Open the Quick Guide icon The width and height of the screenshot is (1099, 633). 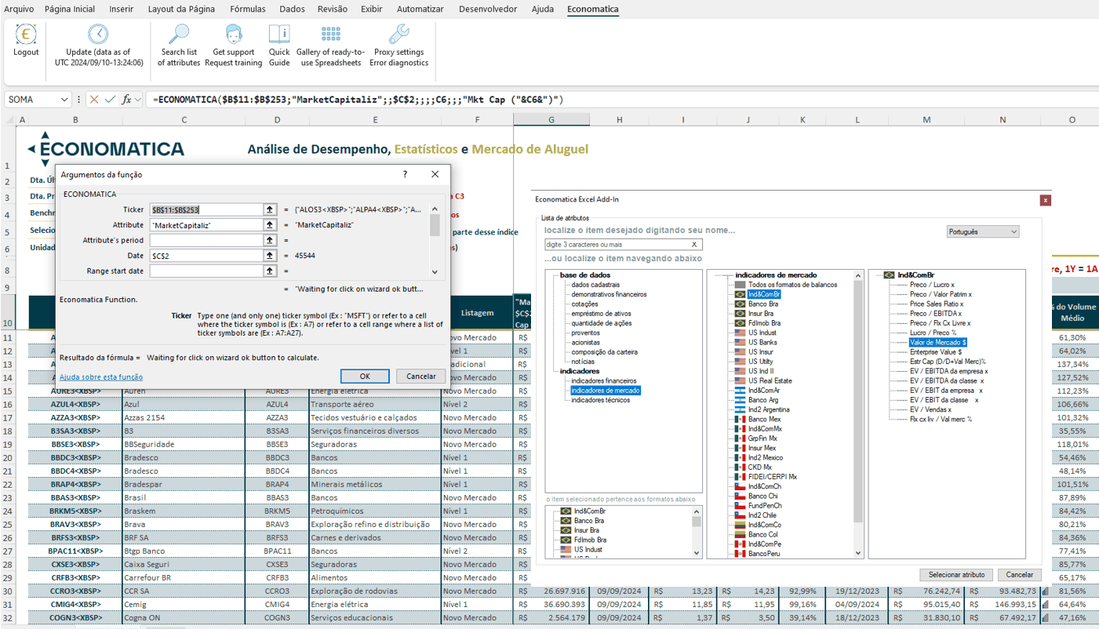279,35
